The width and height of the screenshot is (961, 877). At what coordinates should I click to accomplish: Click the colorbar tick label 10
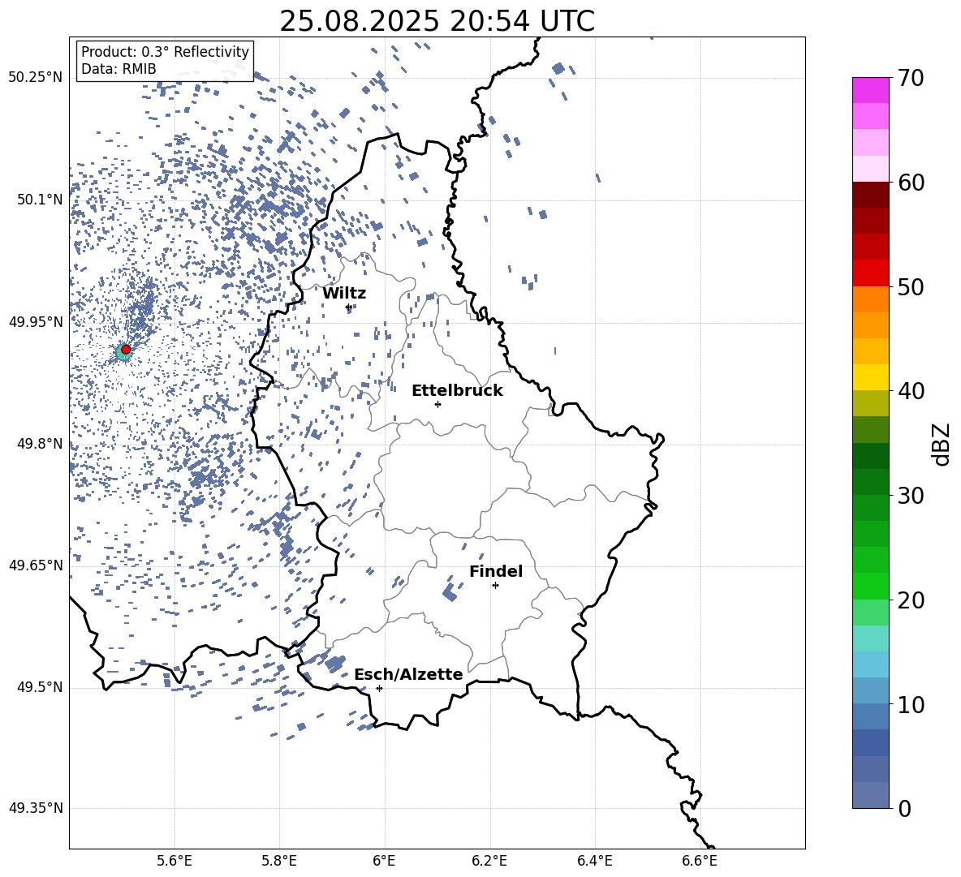pyautogui.click(x=911, y=704)
